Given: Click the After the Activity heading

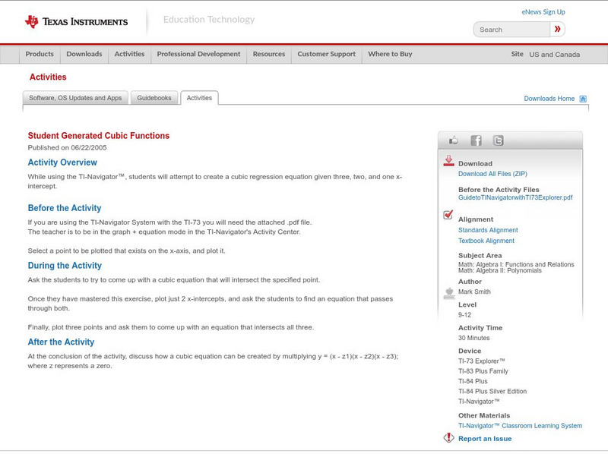Looking at the screenshot, I should click(x=61, y=342).
